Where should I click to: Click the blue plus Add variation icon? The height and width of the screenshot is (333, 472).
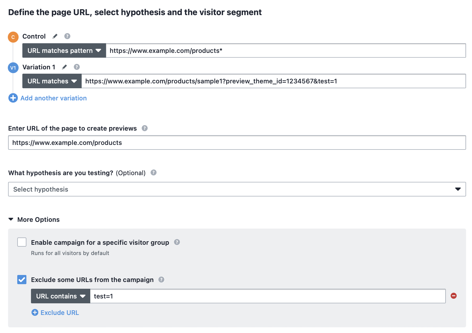tap(13, 98)
